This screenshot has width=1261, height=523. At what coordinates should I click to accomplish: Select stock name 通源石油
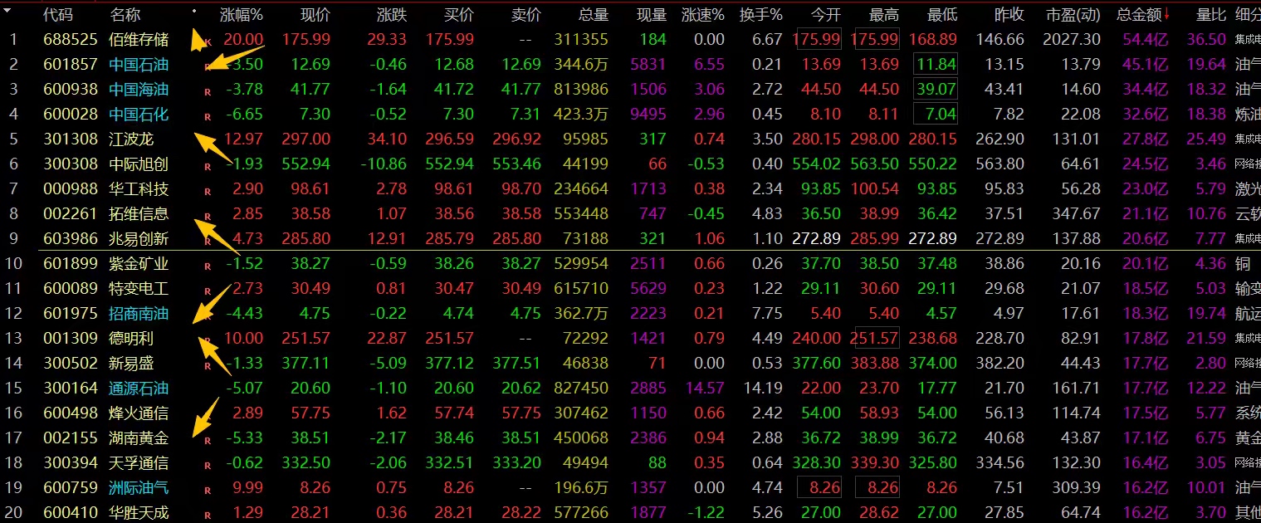point(139,389)
